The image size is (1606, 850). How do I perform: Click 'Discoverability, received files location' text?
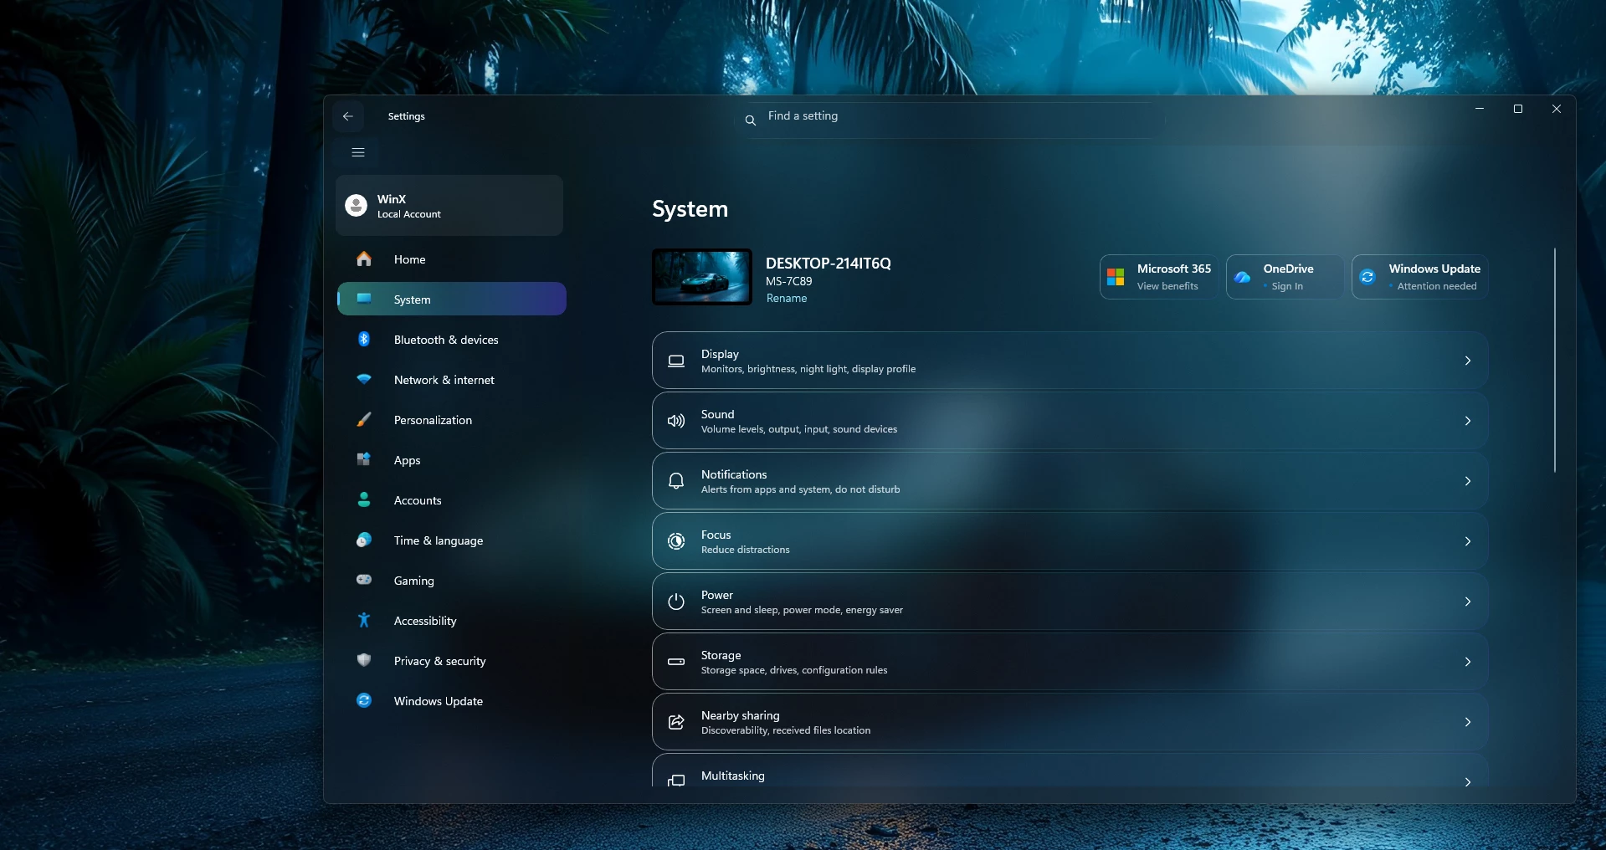786,730
